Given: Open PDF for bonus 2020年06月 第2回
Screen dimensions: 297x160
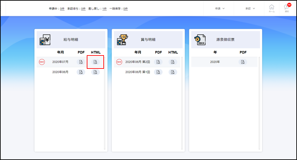Looking at the screenshot, I should coord(158,62).
